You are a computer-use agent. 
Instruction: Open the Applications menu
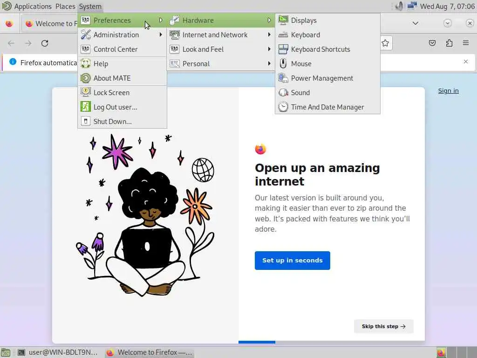click(33, 7)
